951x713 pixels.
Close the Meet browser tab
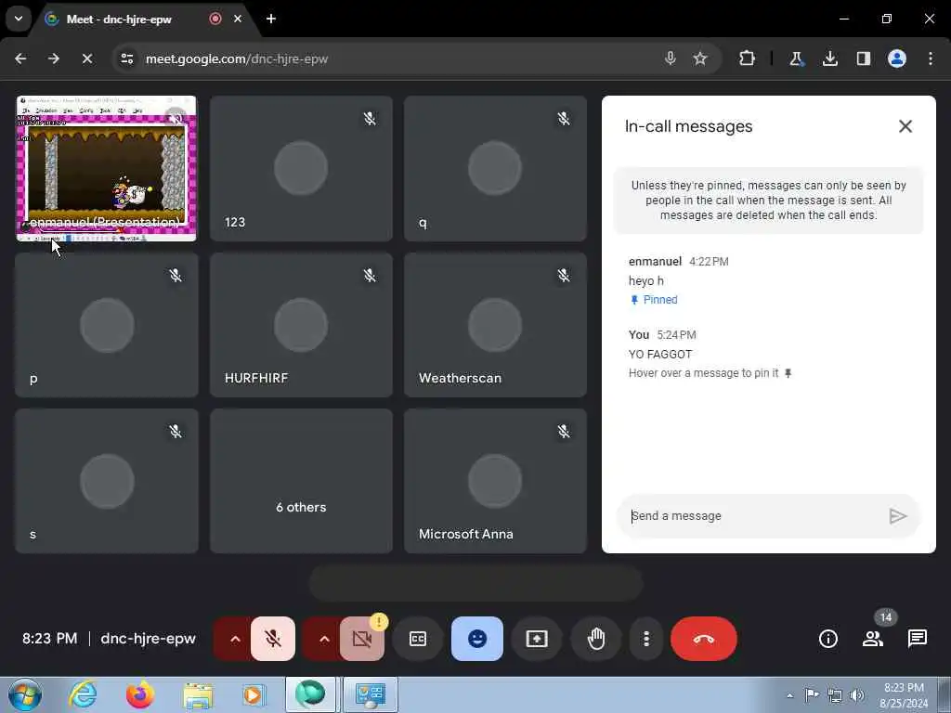coord(238,19)
